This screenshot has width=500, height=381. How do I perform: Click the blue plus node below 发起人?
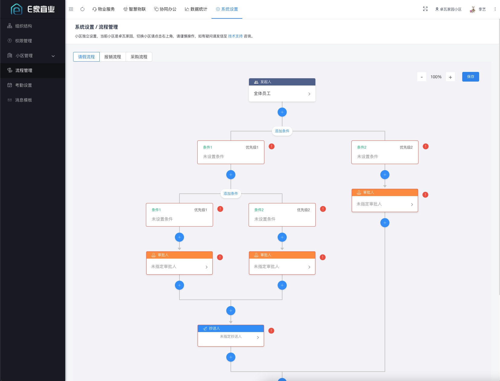pos(282,112)
